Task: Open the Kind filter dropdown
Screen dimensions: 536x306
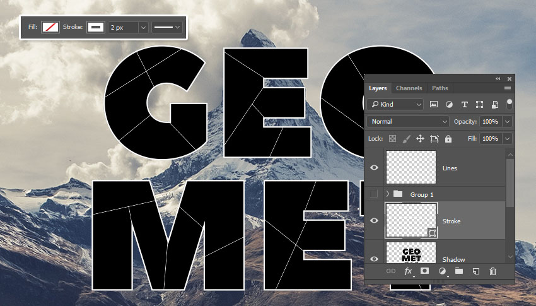Action: (395, 104)
